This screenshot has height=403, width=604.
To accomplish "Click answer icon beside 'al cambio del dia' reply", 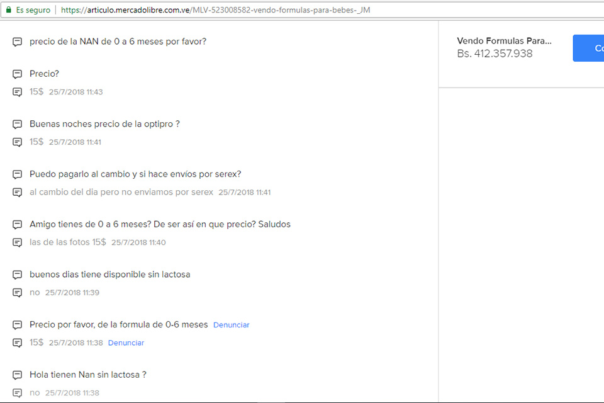I will click(18, 193).
